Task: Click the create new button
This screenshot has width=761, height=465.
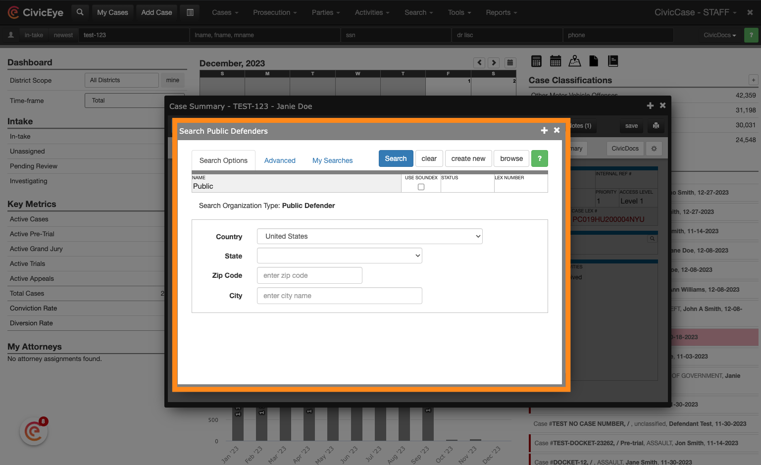Action: click(468, 158)
